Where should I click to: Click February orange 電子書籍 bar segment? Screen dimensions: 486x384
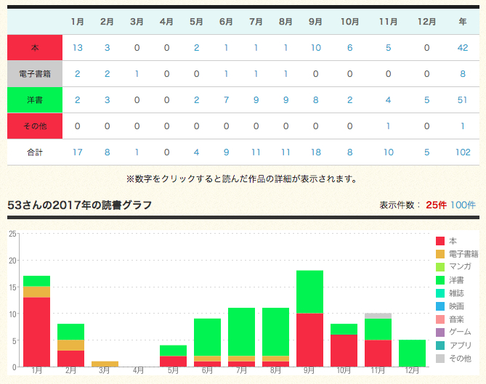click(x=70, y=346)
